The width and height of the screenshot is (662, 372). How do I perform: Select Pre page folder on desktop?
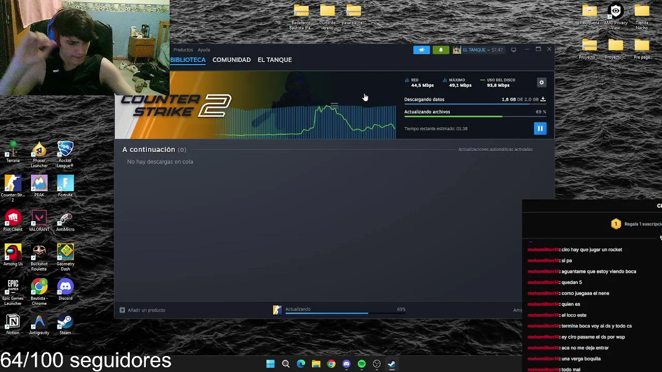tap(642, 49)
